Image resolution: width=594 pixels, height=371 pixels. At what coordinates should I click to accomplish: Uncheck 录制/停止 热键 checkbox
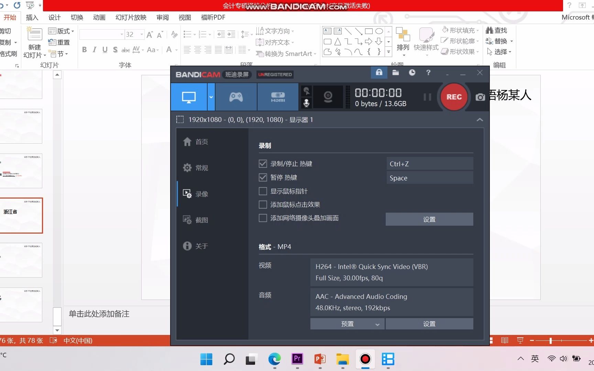pos(263,164)
